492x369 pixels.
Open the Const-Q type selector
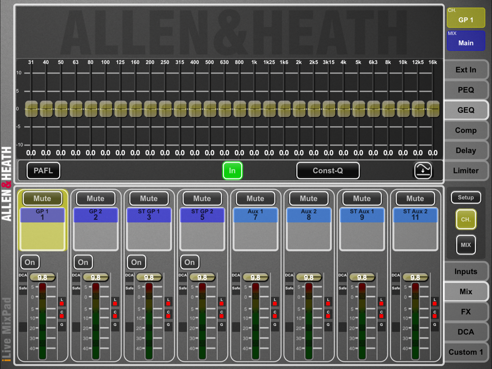coord(328,170)
